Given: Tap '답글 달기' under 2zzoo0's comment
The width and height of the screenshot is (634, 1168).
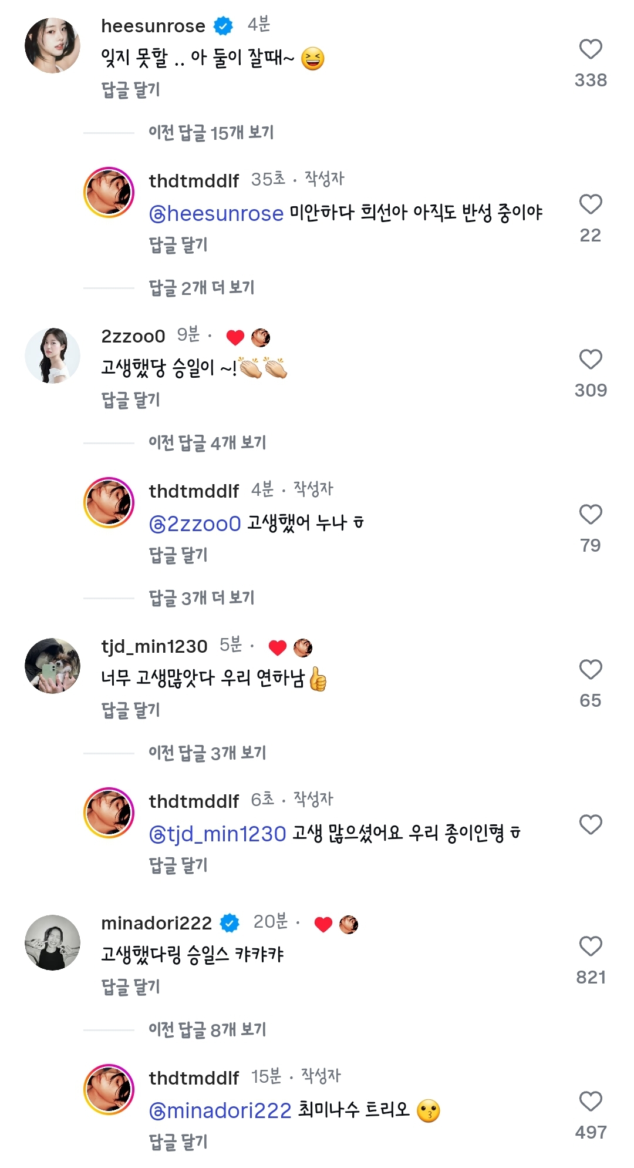Looking at the screenshot, I should (130, 400).
